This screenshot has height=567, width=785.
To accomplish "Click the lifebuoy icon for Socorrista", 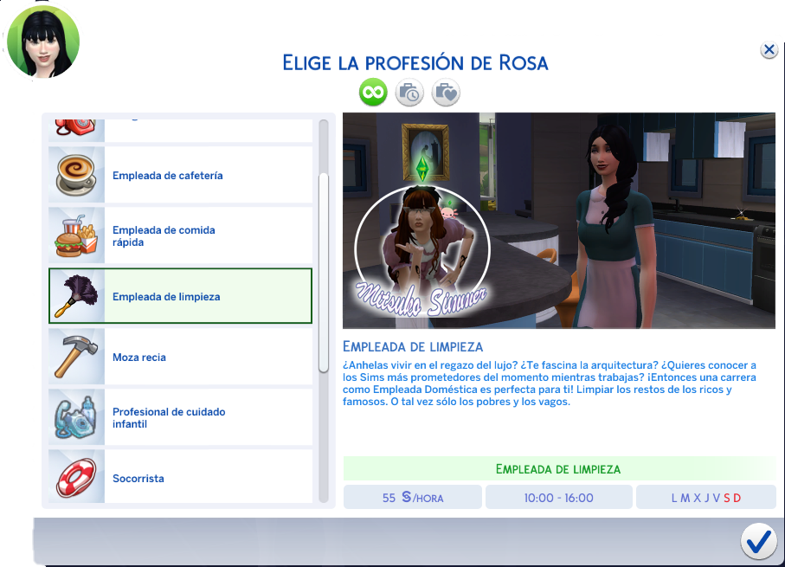I will pos(76,478).
